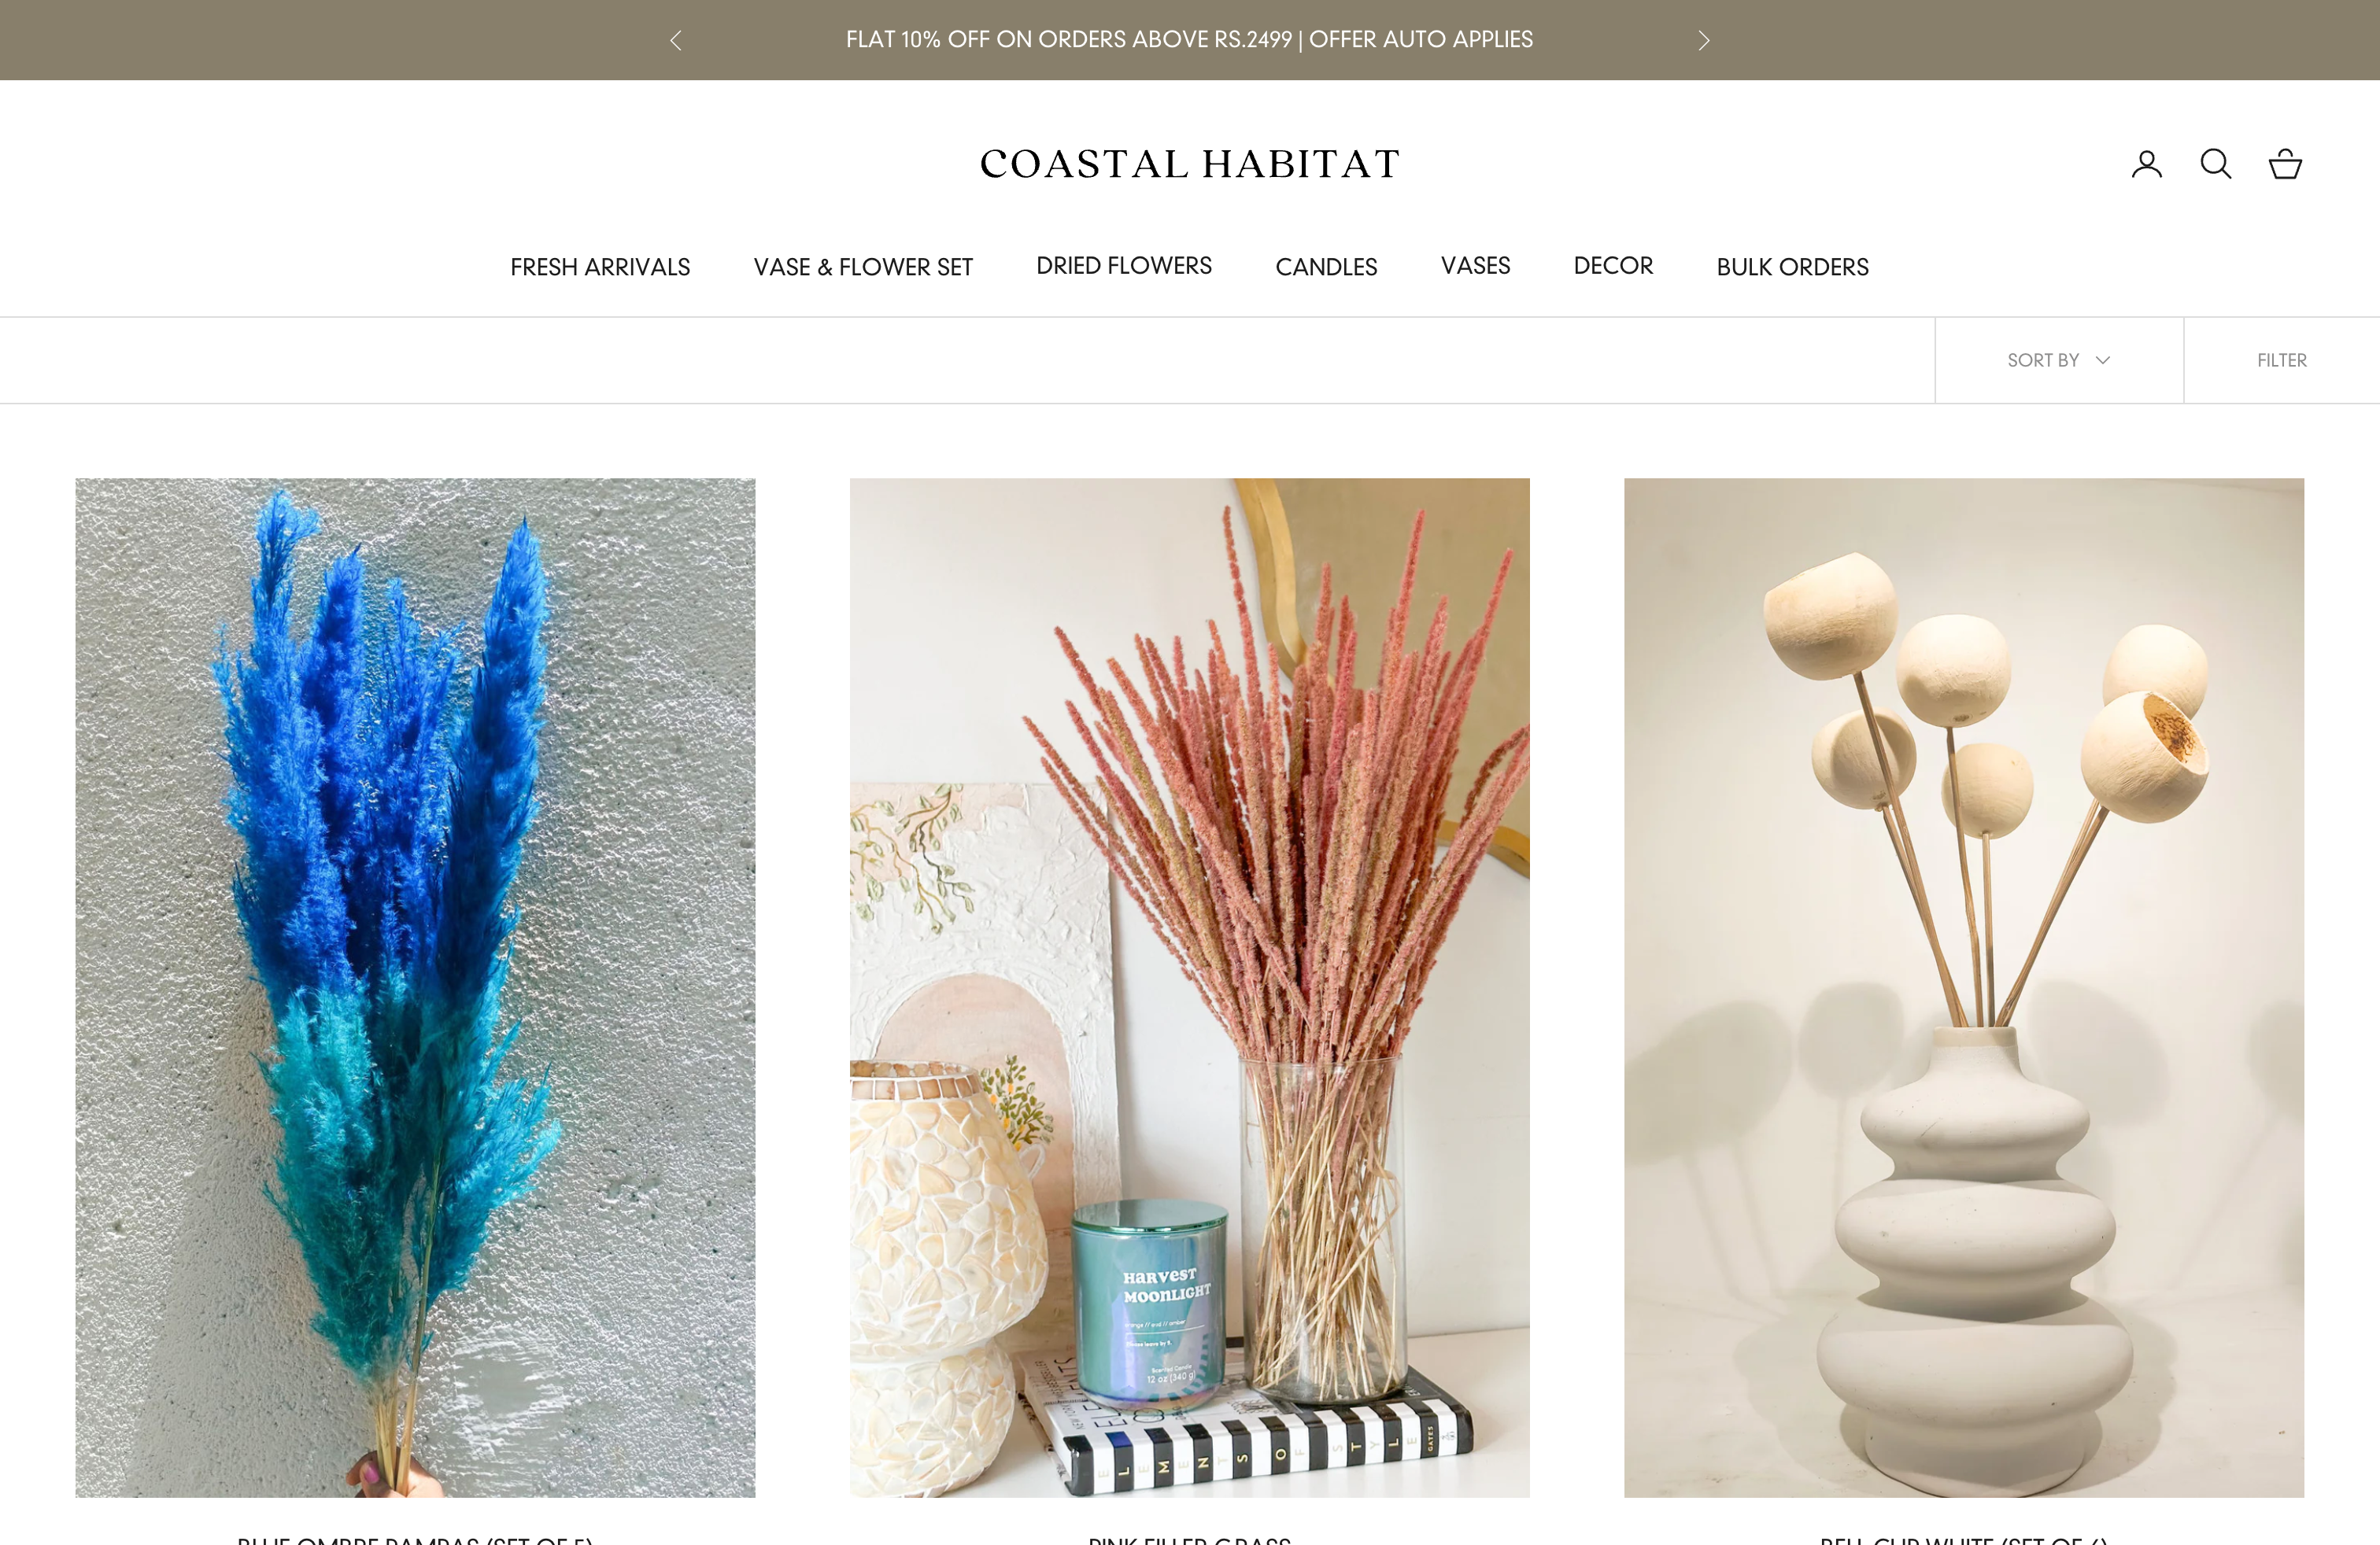Open the shopping bag icon

coord(2286,164)
